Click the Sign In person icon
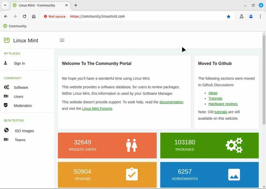The height and width of the screenshot is (189, 266). point(5,63)
